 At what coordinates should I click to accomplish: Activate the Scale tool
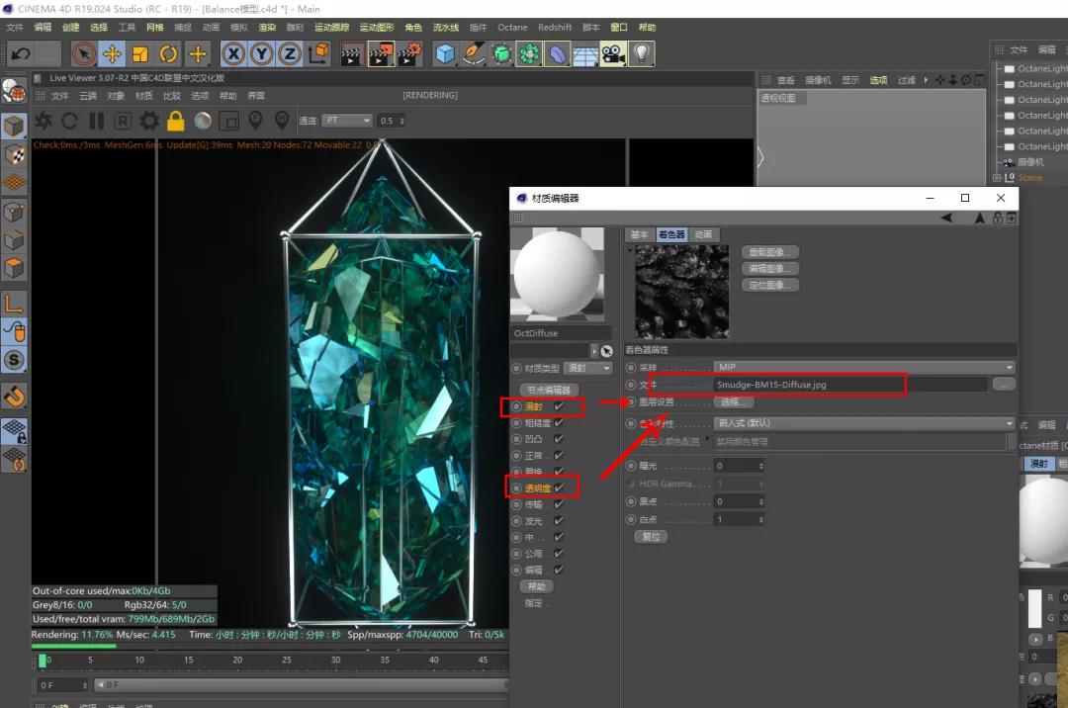[140, 53]
